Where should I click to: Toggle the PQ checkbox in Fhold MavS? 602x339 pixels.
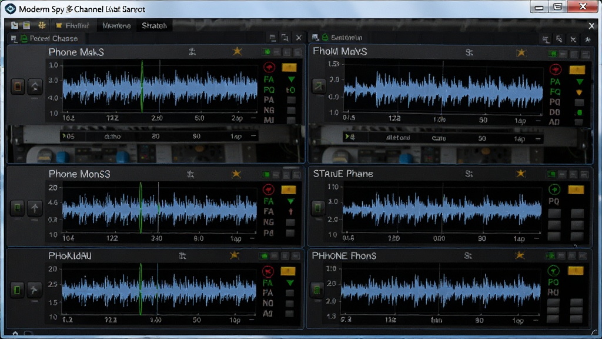pyautogui.click(x=579, y=102)
